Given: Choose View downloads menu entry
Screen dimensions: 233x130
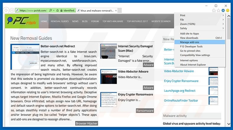Looking at the screenshot, I should (200, 38).
